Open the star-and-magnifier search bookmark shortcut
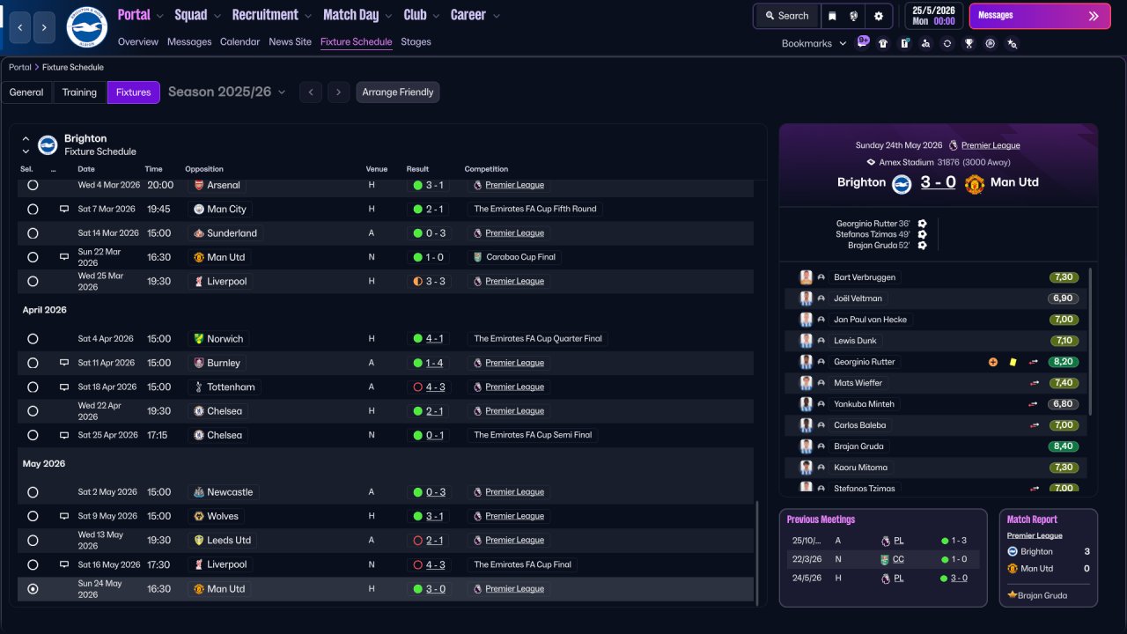Viewport: 1127px width, 634px height. pos(1012,43)
